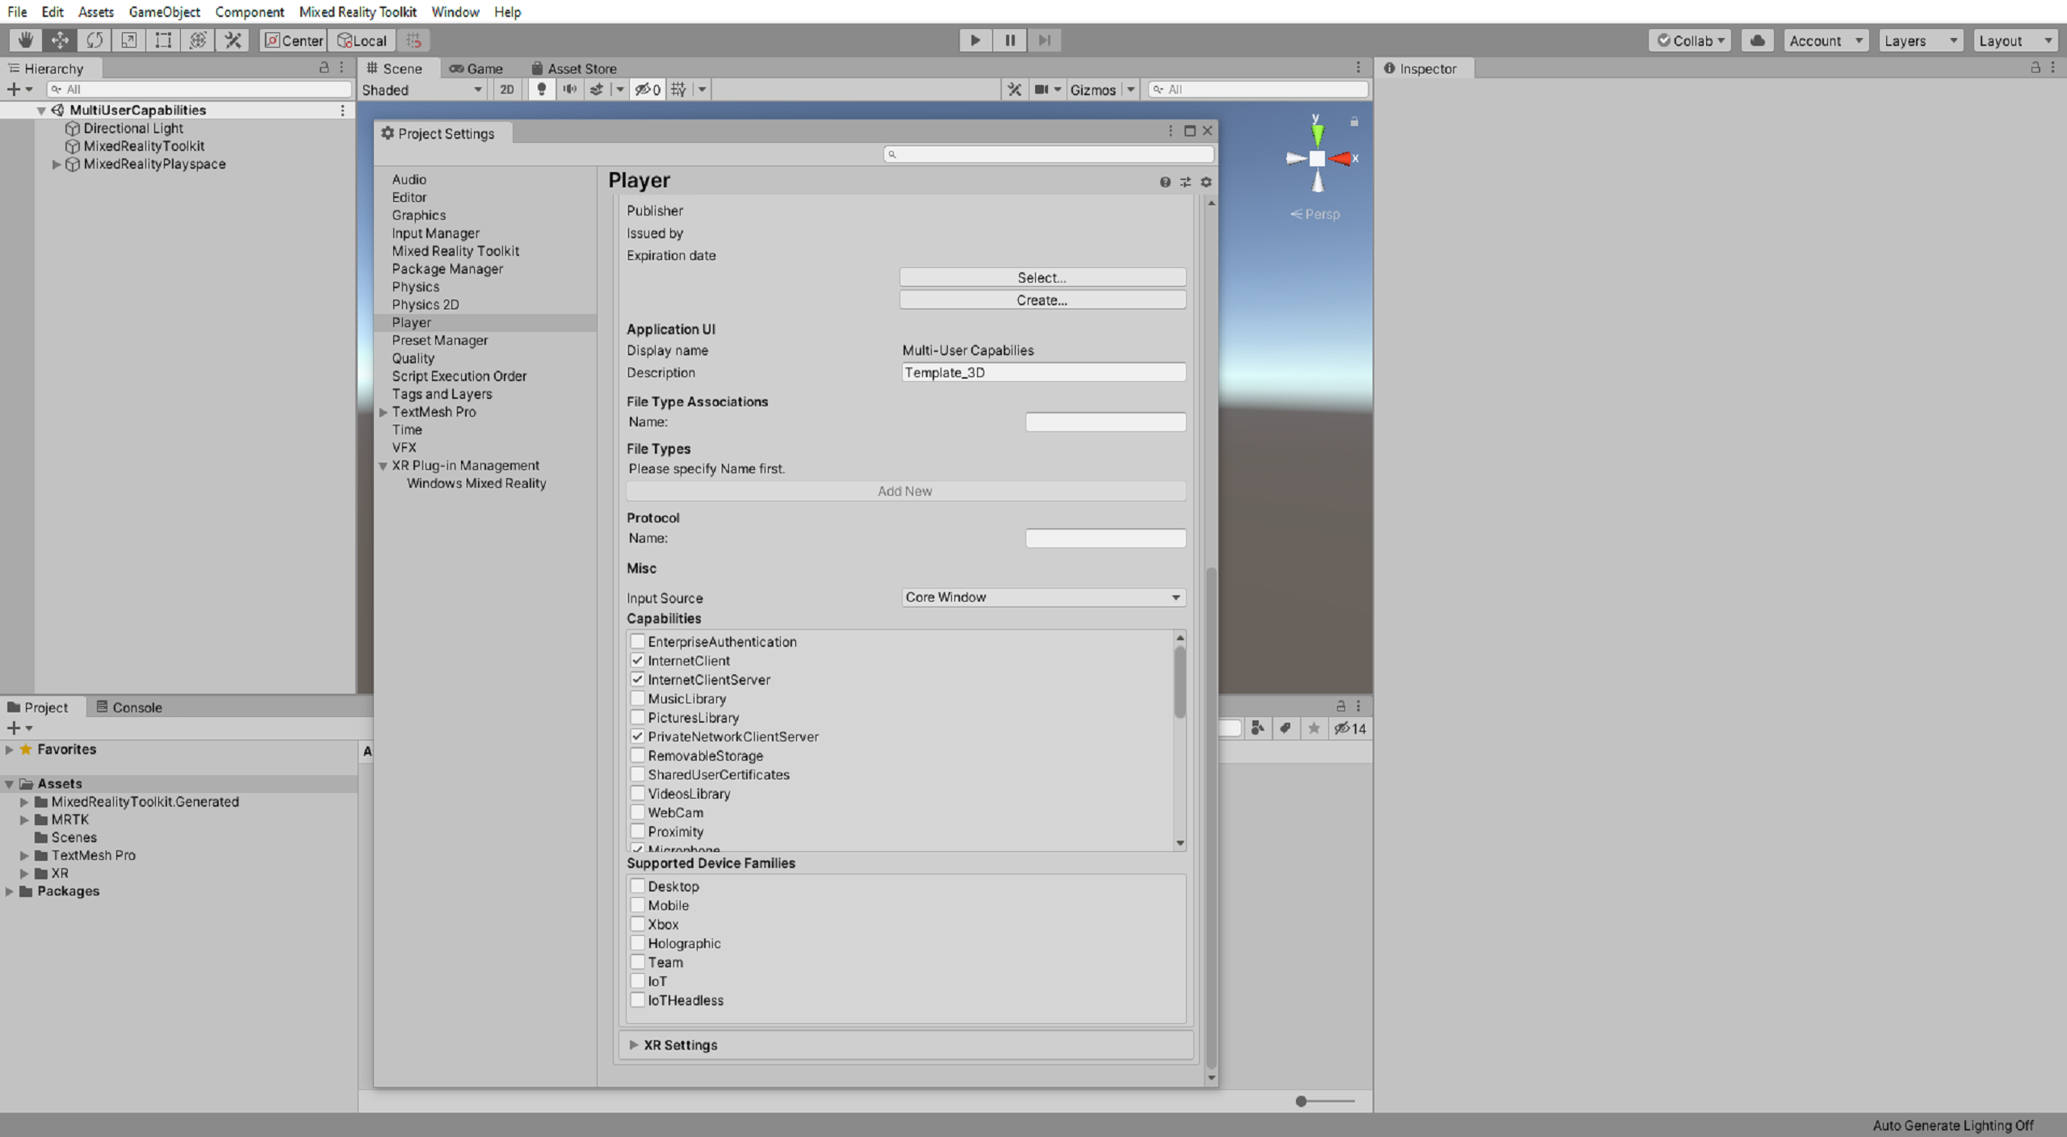Click the 2D view toggle icon
Screen dimensions: 2067x1137
pos(505,90)
